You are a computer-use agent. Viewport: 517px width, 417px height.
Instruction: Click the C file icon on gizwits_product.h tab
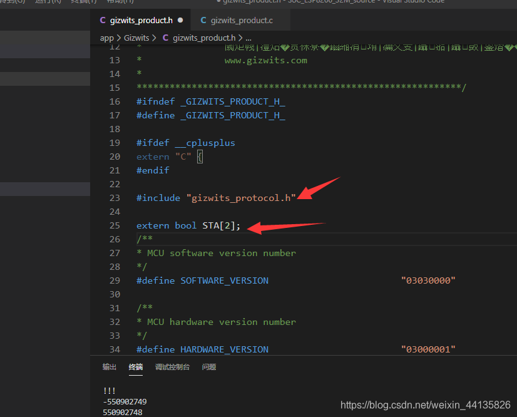pyautogui.click(x=103, y=21)
